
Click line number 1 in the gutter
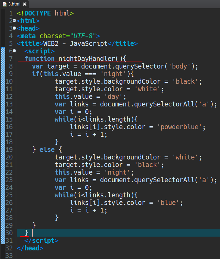pos(11,13)
